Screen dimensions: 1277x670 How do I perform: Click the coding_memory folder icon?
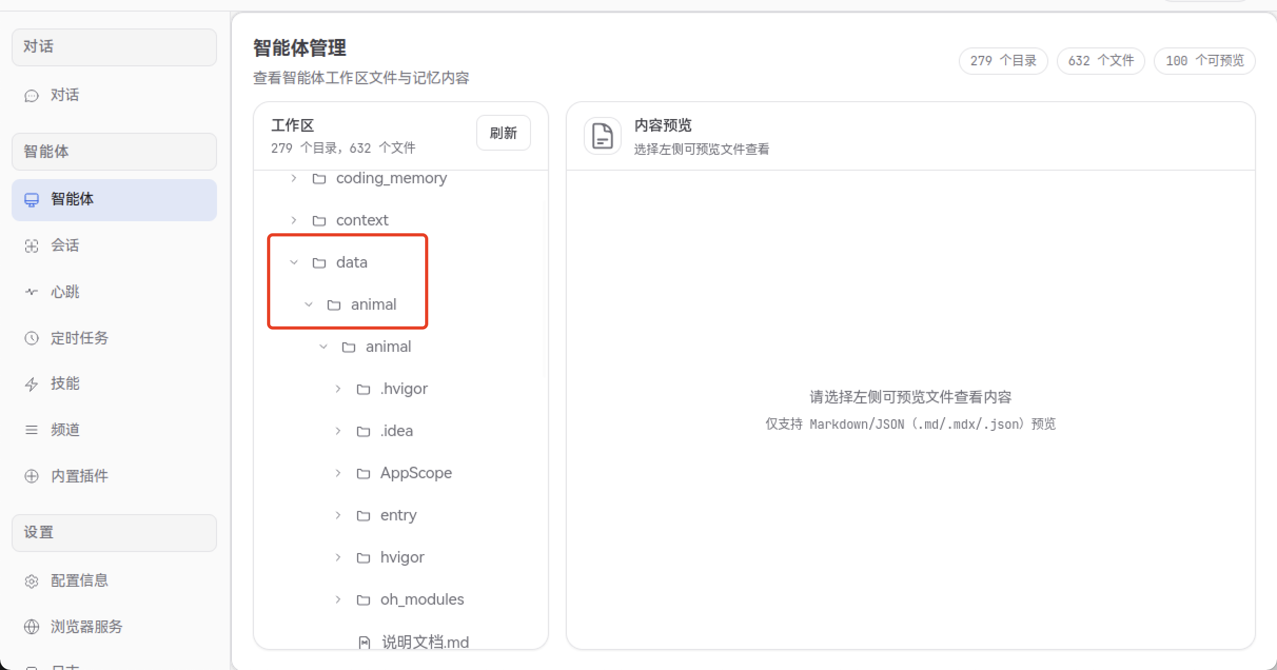pos(319,179)
